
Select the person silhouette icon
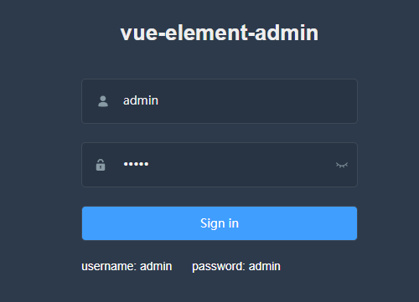coord(103,101)
